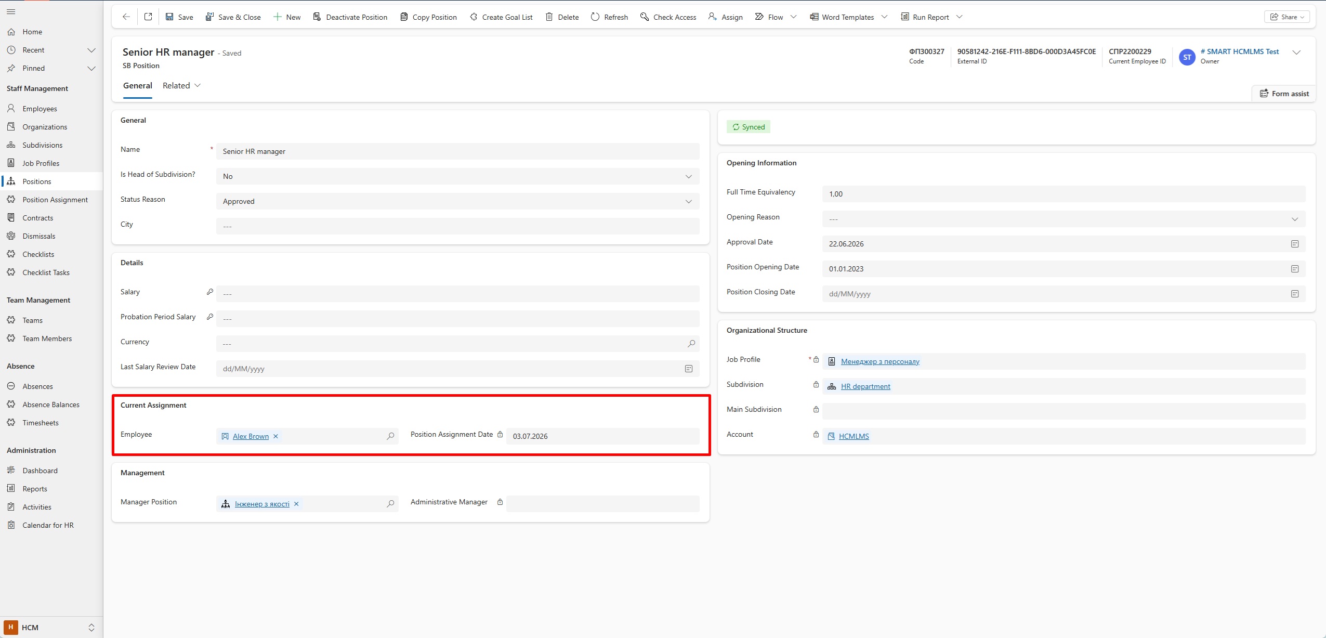The width and height of the screenshot is (1326, 638).
Task: Expand the header details chevron near Owner
Action: pos(1296,52)
